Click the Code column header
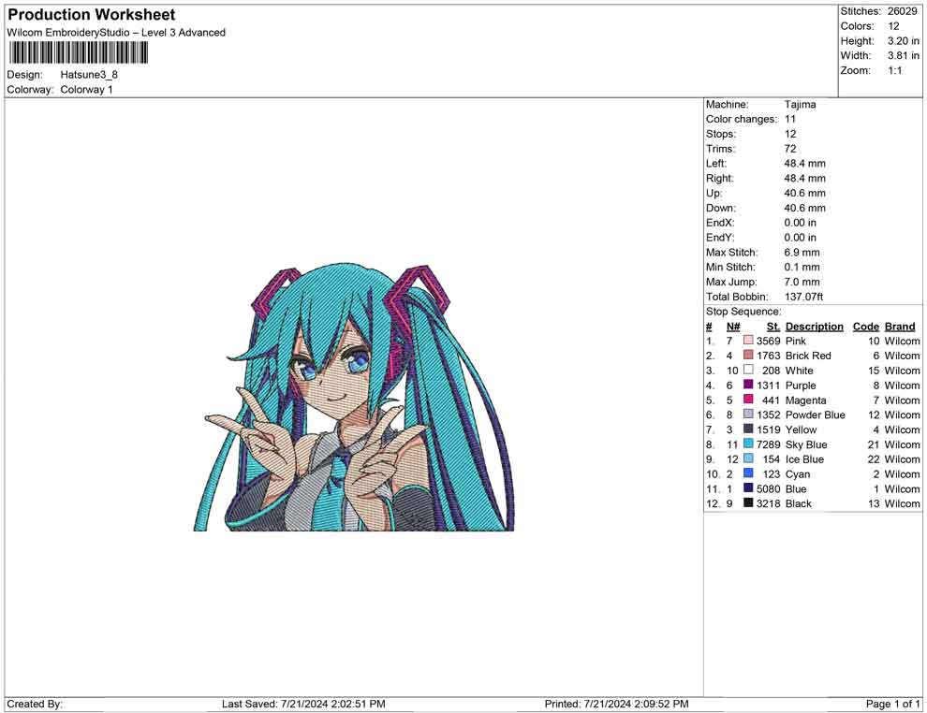 point(866,326)
